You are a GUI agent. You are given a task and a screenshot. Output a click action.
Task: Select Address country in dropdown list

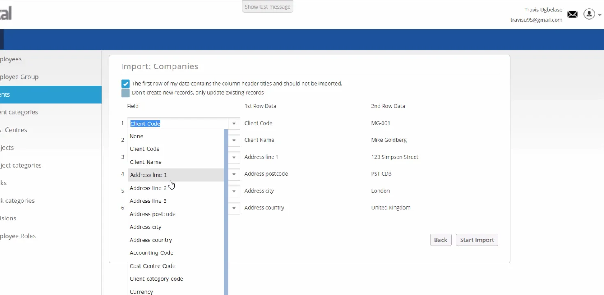[175, 240]
